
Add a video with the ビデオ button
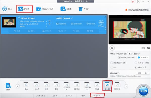(24, 9)
